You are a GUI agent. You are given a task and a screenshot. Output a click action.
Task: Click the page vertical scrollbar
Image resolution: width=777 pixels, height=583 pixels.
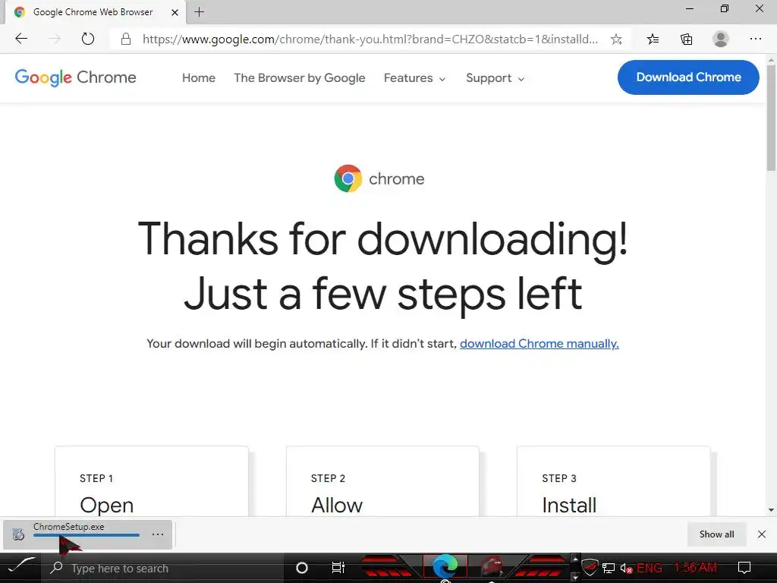pos(771,118)
